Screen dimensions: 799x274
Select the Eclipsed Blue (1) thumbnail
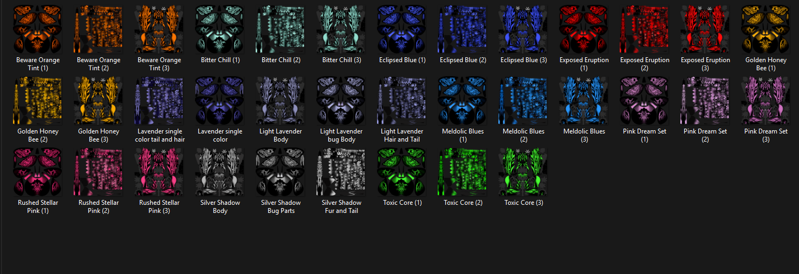(x=402, y=29)
